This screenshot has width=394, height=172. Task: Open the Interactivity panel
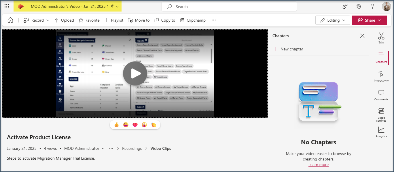tap(381, 77)
